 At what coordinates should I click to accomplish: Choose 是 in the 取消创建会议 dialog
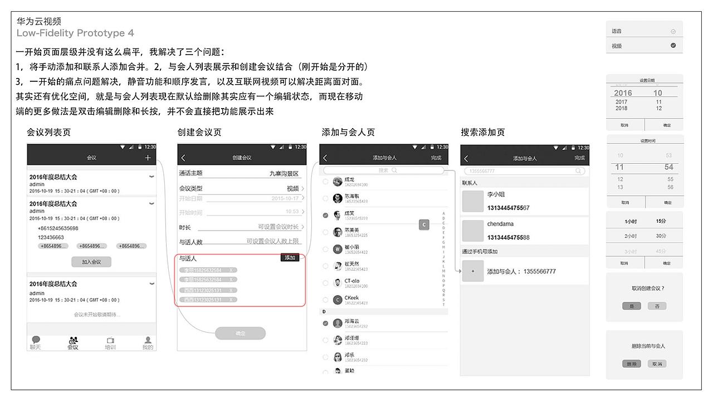[632, 306]
